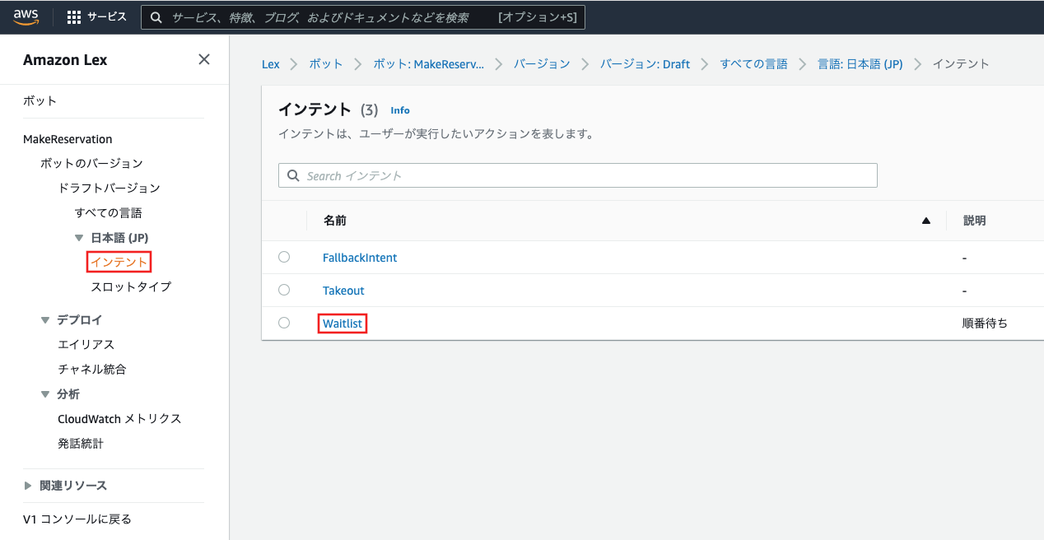Open the ボット item in the sidebar
Image resolution: width=1044 pixels, height=540 pixels.
click(40, 100)
